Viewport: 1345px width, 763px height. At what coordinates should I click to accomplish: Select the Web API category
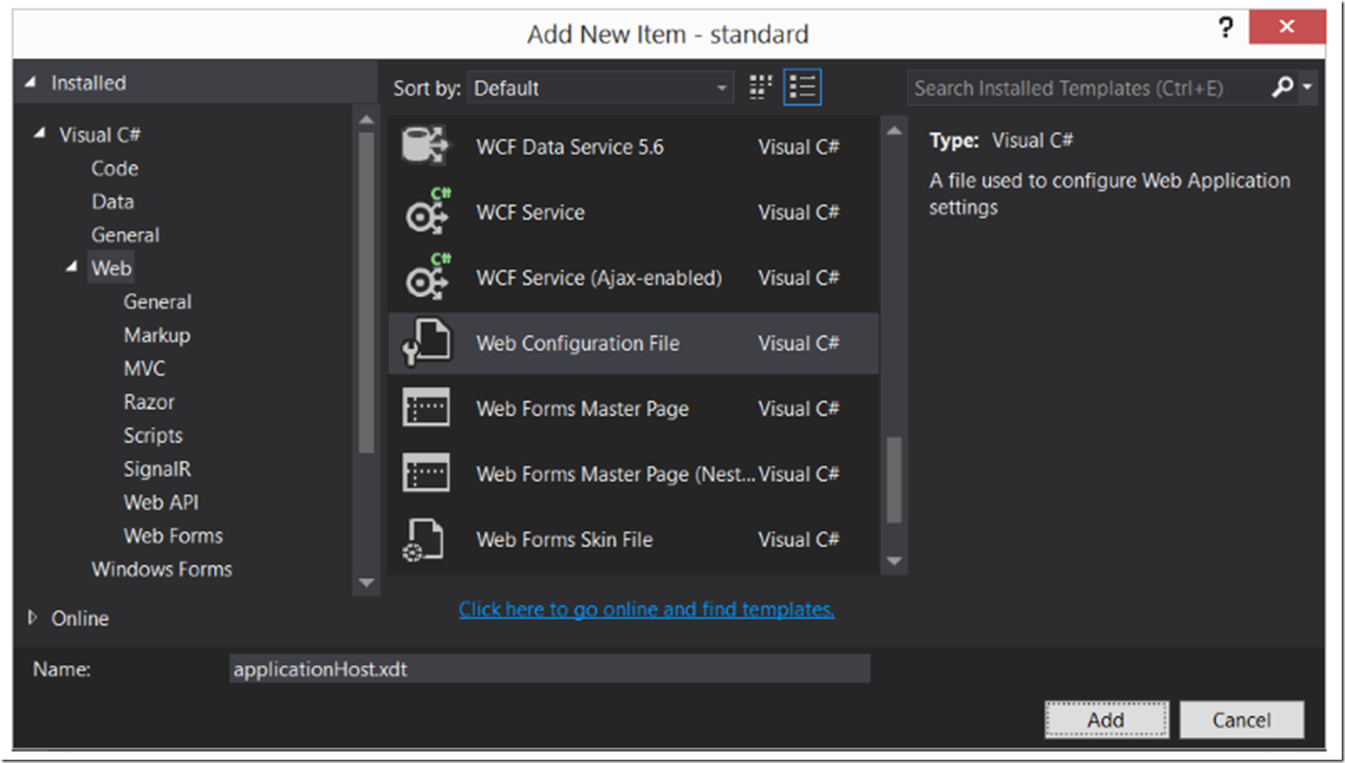coord(161,502)
